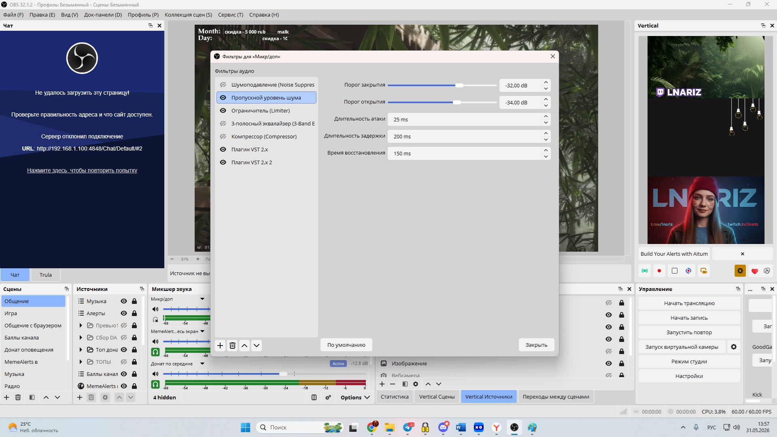The image size is (777, 437).
Task: Open Chrome in Windows taskbar
Action: click(x=372, y=427)
